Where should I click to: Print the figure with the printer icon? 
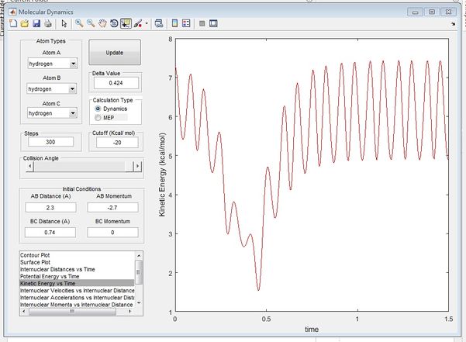tap(48, 23)
